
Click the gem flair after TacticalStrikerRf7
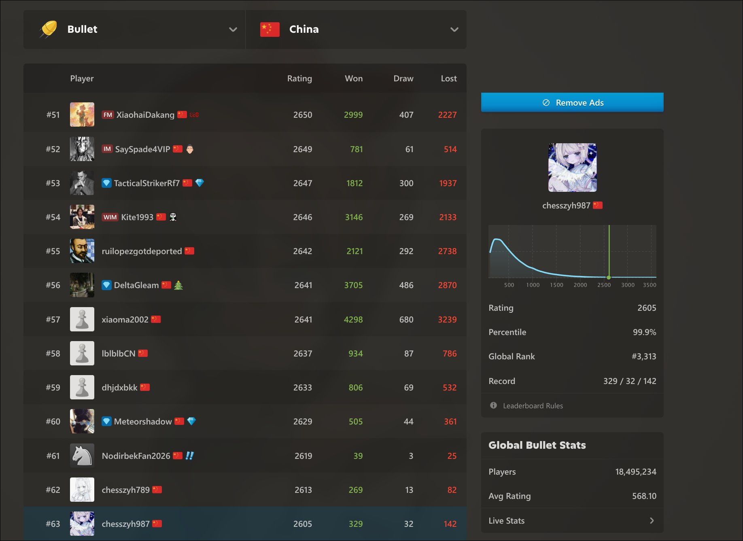pyautogui.click(x=200, y=183)
